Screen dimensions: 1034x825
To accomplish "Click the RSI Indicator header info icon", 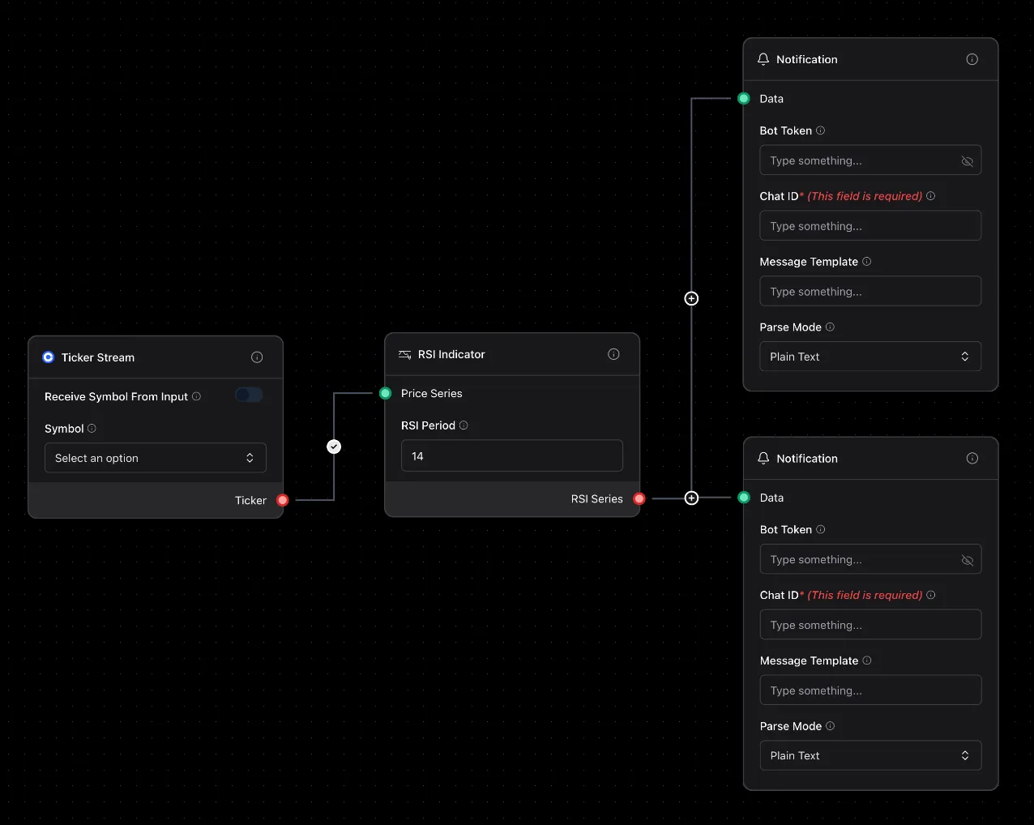I will 613,354.
